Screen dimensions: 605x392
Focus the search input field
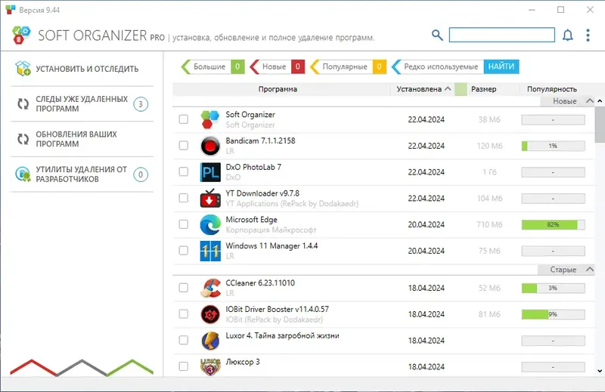501,35
